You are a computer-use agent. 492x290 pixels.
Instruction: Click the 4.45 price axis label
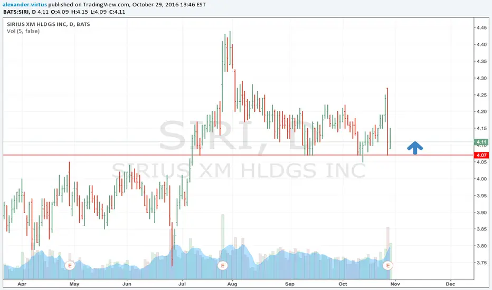[481, 28]
